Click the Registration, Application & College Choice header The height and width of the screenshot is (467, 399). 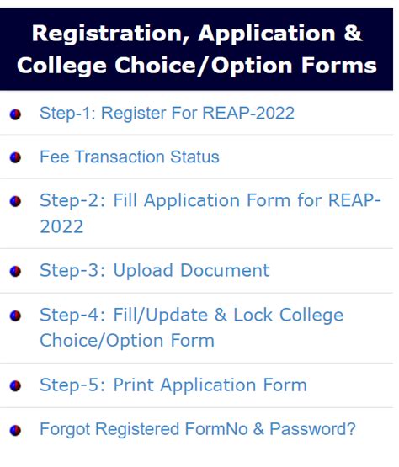197,50
